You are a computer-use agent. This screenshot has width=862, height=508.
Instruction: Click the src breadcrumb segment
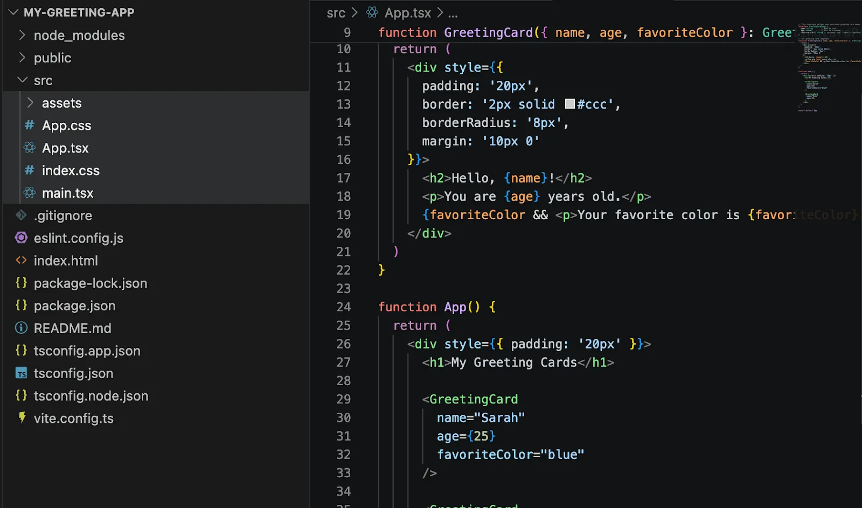pos(336,13)
